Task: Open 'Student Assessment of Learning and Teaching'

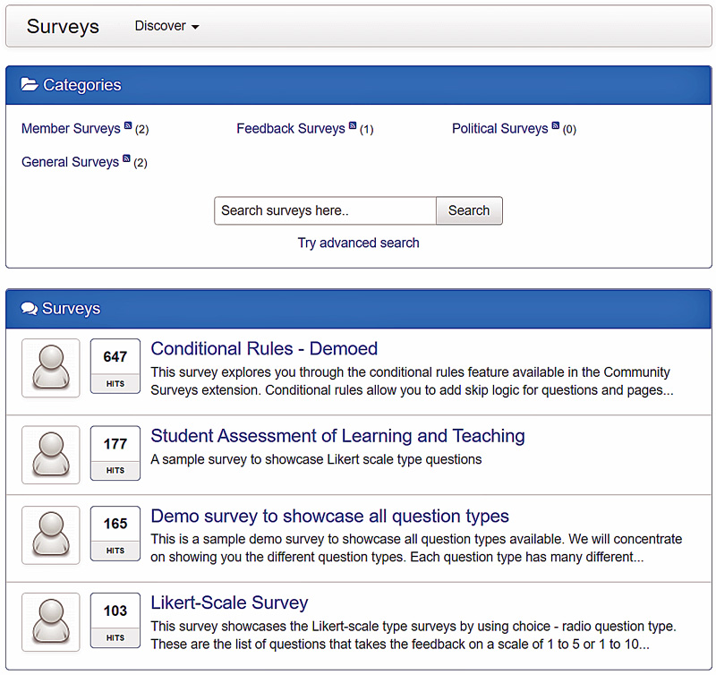Action: (x=338, y=436)
